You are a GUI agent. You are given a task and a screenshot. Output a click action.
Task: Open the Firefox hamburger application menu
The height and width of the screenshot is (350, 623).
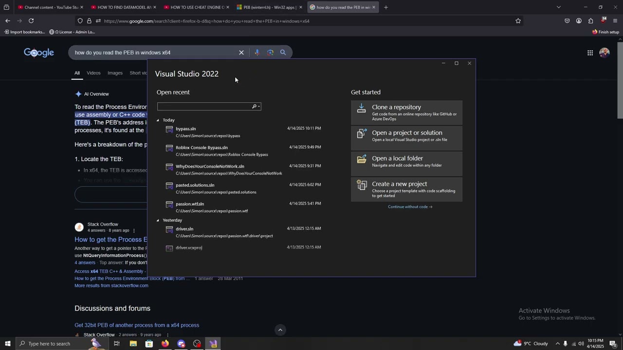tap(615, 21)
